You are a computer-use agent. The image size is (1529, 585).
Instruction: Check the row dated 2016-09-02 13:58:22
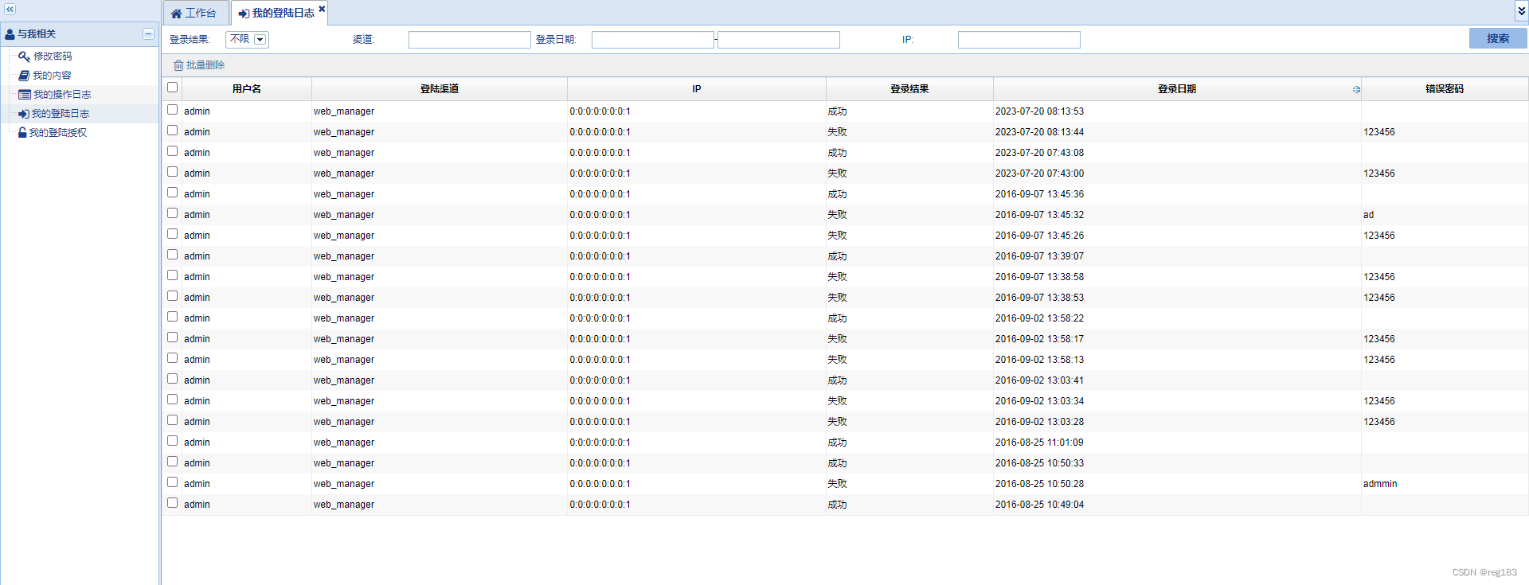(x=172, y=317)
